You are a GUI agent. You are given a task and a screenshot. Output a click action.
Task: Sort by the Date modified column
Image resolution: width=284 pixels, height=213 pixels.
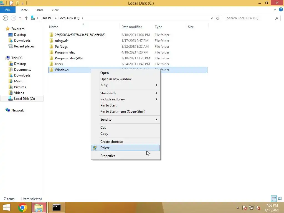(x=132, y=27)
